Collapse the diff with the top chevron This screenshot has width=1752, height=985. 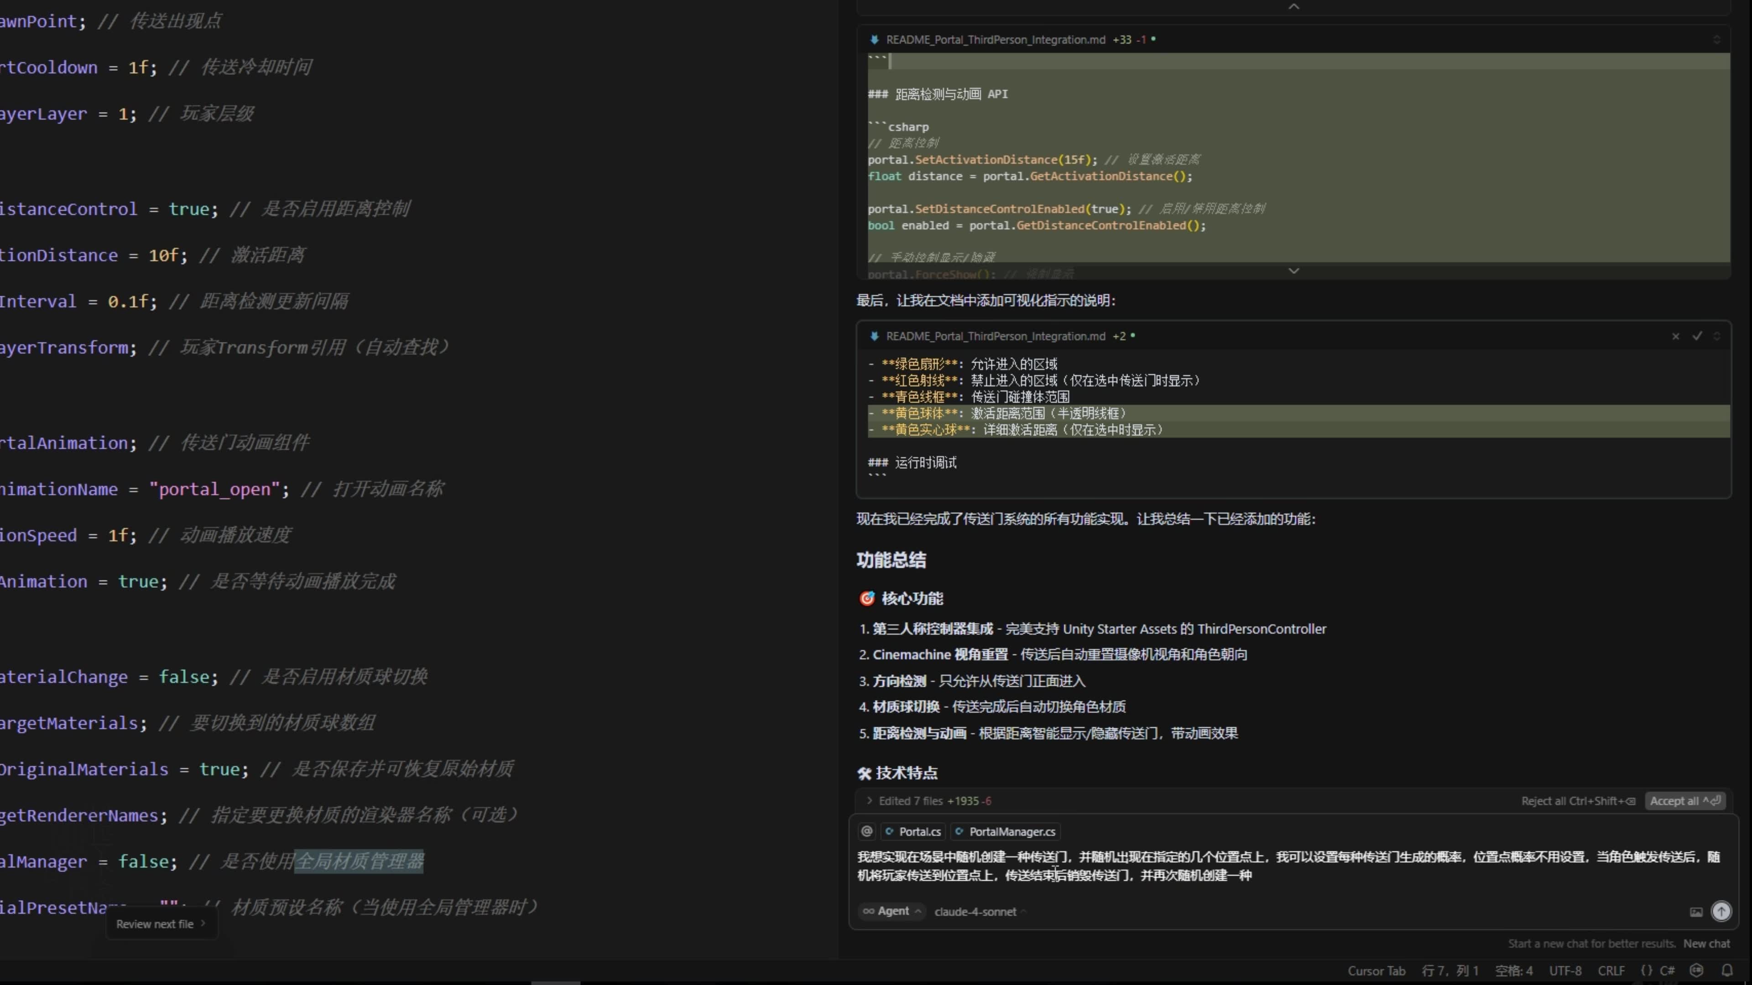(x=1293, y=6)
